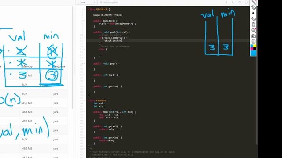
Task: Open the clipboard icon in drawing toolbar
Action: coord(253,42)
